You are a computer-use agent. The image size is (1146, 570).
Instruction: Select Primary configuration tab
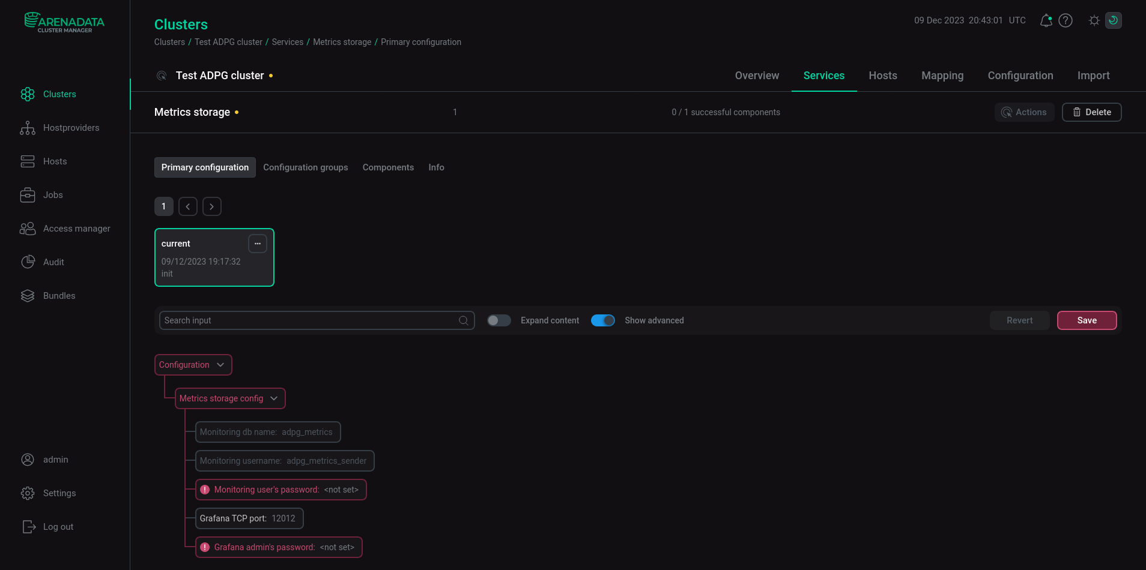(205, 167)
